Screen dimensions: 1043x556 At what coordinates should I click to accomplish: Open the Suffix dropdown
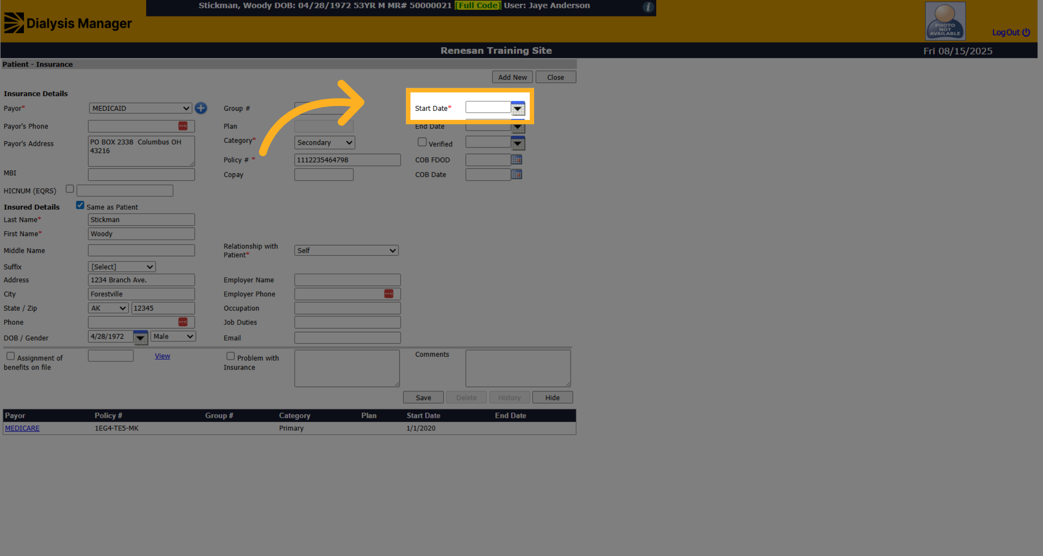click(122, 267)
